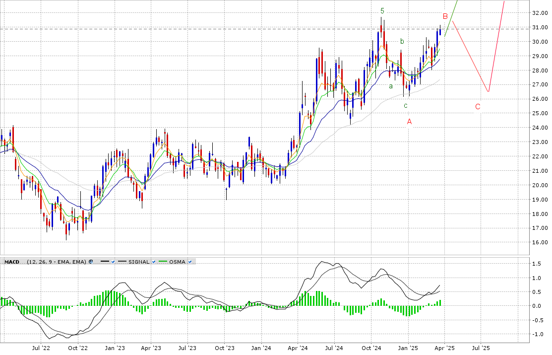
Task: Select the MACD indicator label
Action: click(12, 262)
